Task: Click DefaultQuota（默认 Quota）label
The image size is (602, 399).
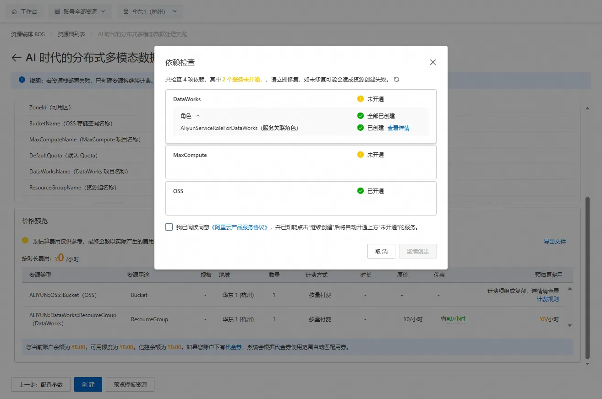Action: pos(63,156)
